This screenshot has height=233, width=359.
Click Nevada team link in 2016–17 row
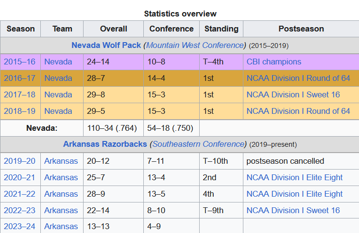(x=58, y=78)
